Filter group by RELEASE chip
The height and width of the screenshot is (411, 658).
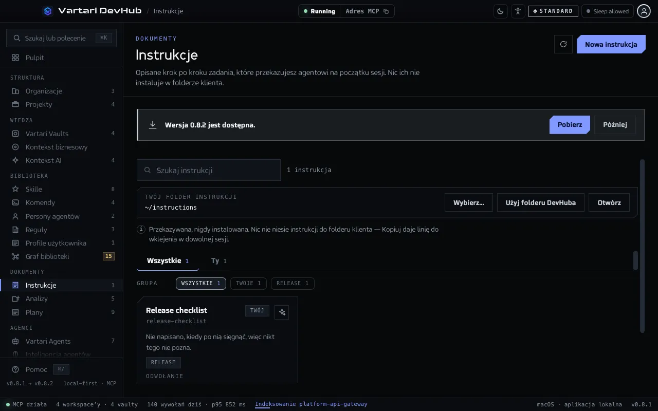click(293, 284)
